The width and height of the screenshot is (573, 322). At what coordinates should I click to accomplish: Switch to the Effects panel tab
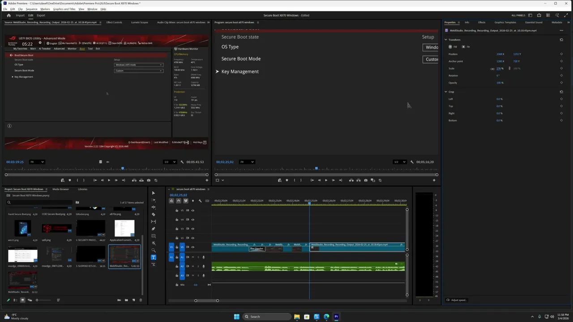(482, 22)
